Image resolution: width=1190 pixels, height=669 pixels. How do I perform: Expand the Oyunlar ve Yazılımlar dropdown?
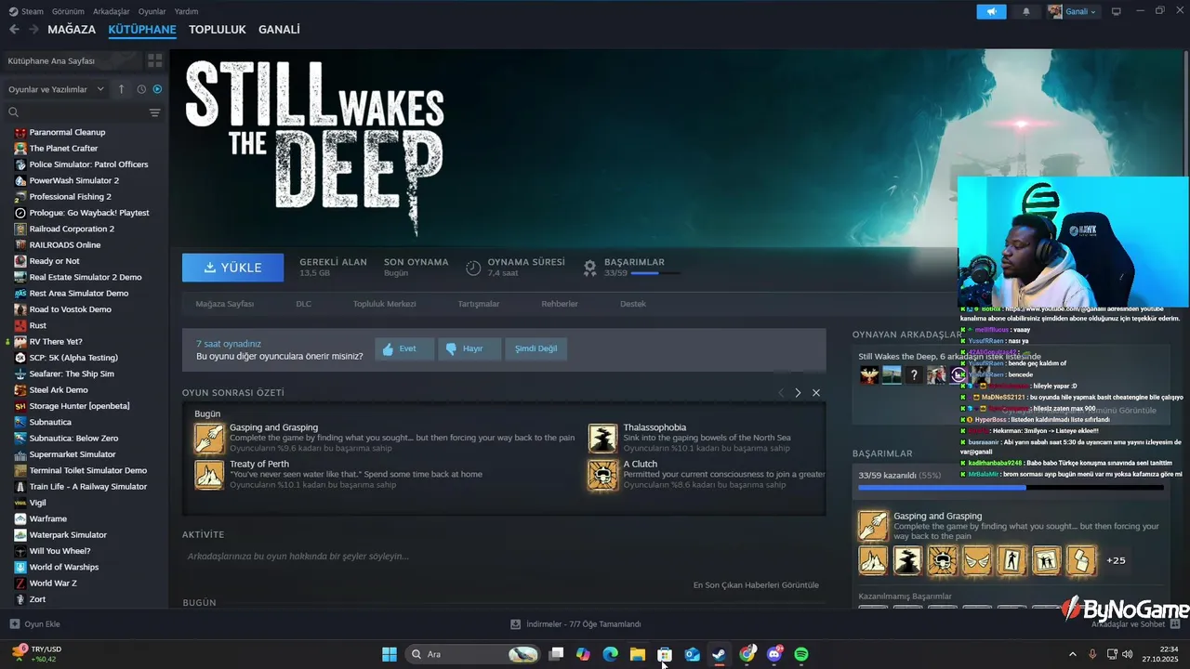click(x=57, y=89)
